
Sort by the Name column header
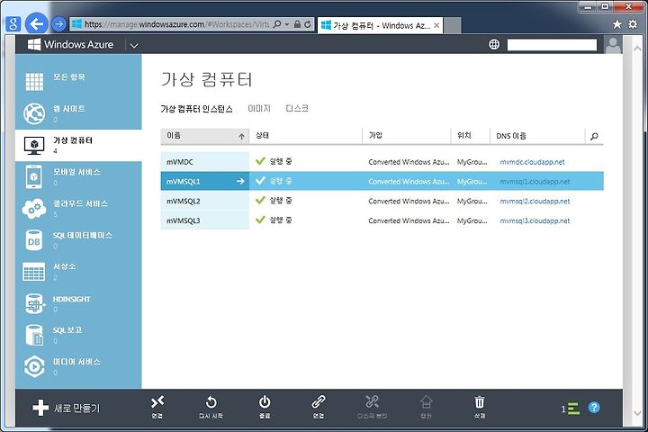coord(205,136)
